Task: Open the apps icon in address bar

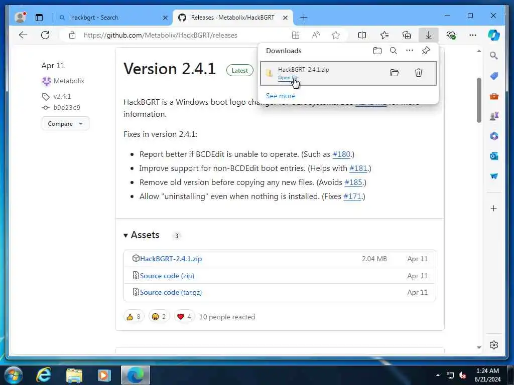Action: [295, 35]
